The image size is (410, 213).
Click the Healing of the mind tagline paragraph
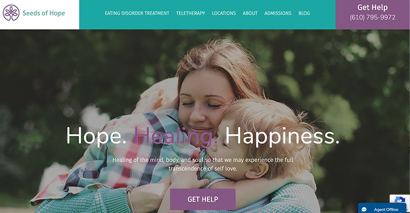(202, 164)
